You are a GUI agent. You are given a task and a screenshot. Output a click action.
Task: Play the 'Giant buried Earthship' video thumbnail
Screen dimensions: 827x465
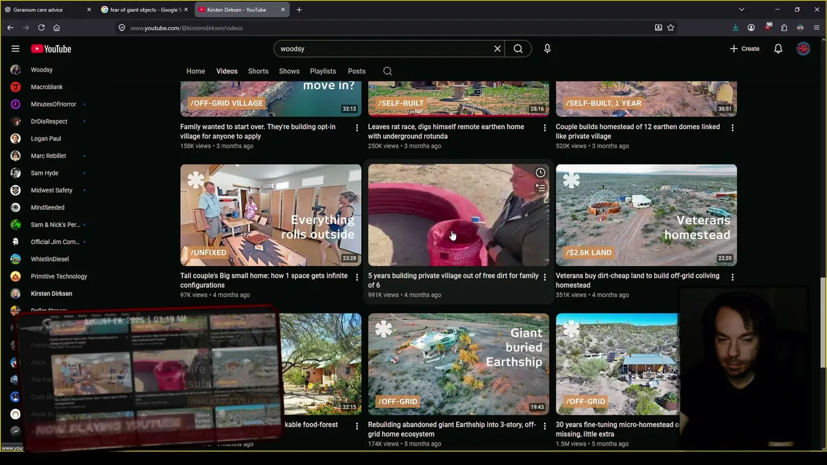click(459, 364)
